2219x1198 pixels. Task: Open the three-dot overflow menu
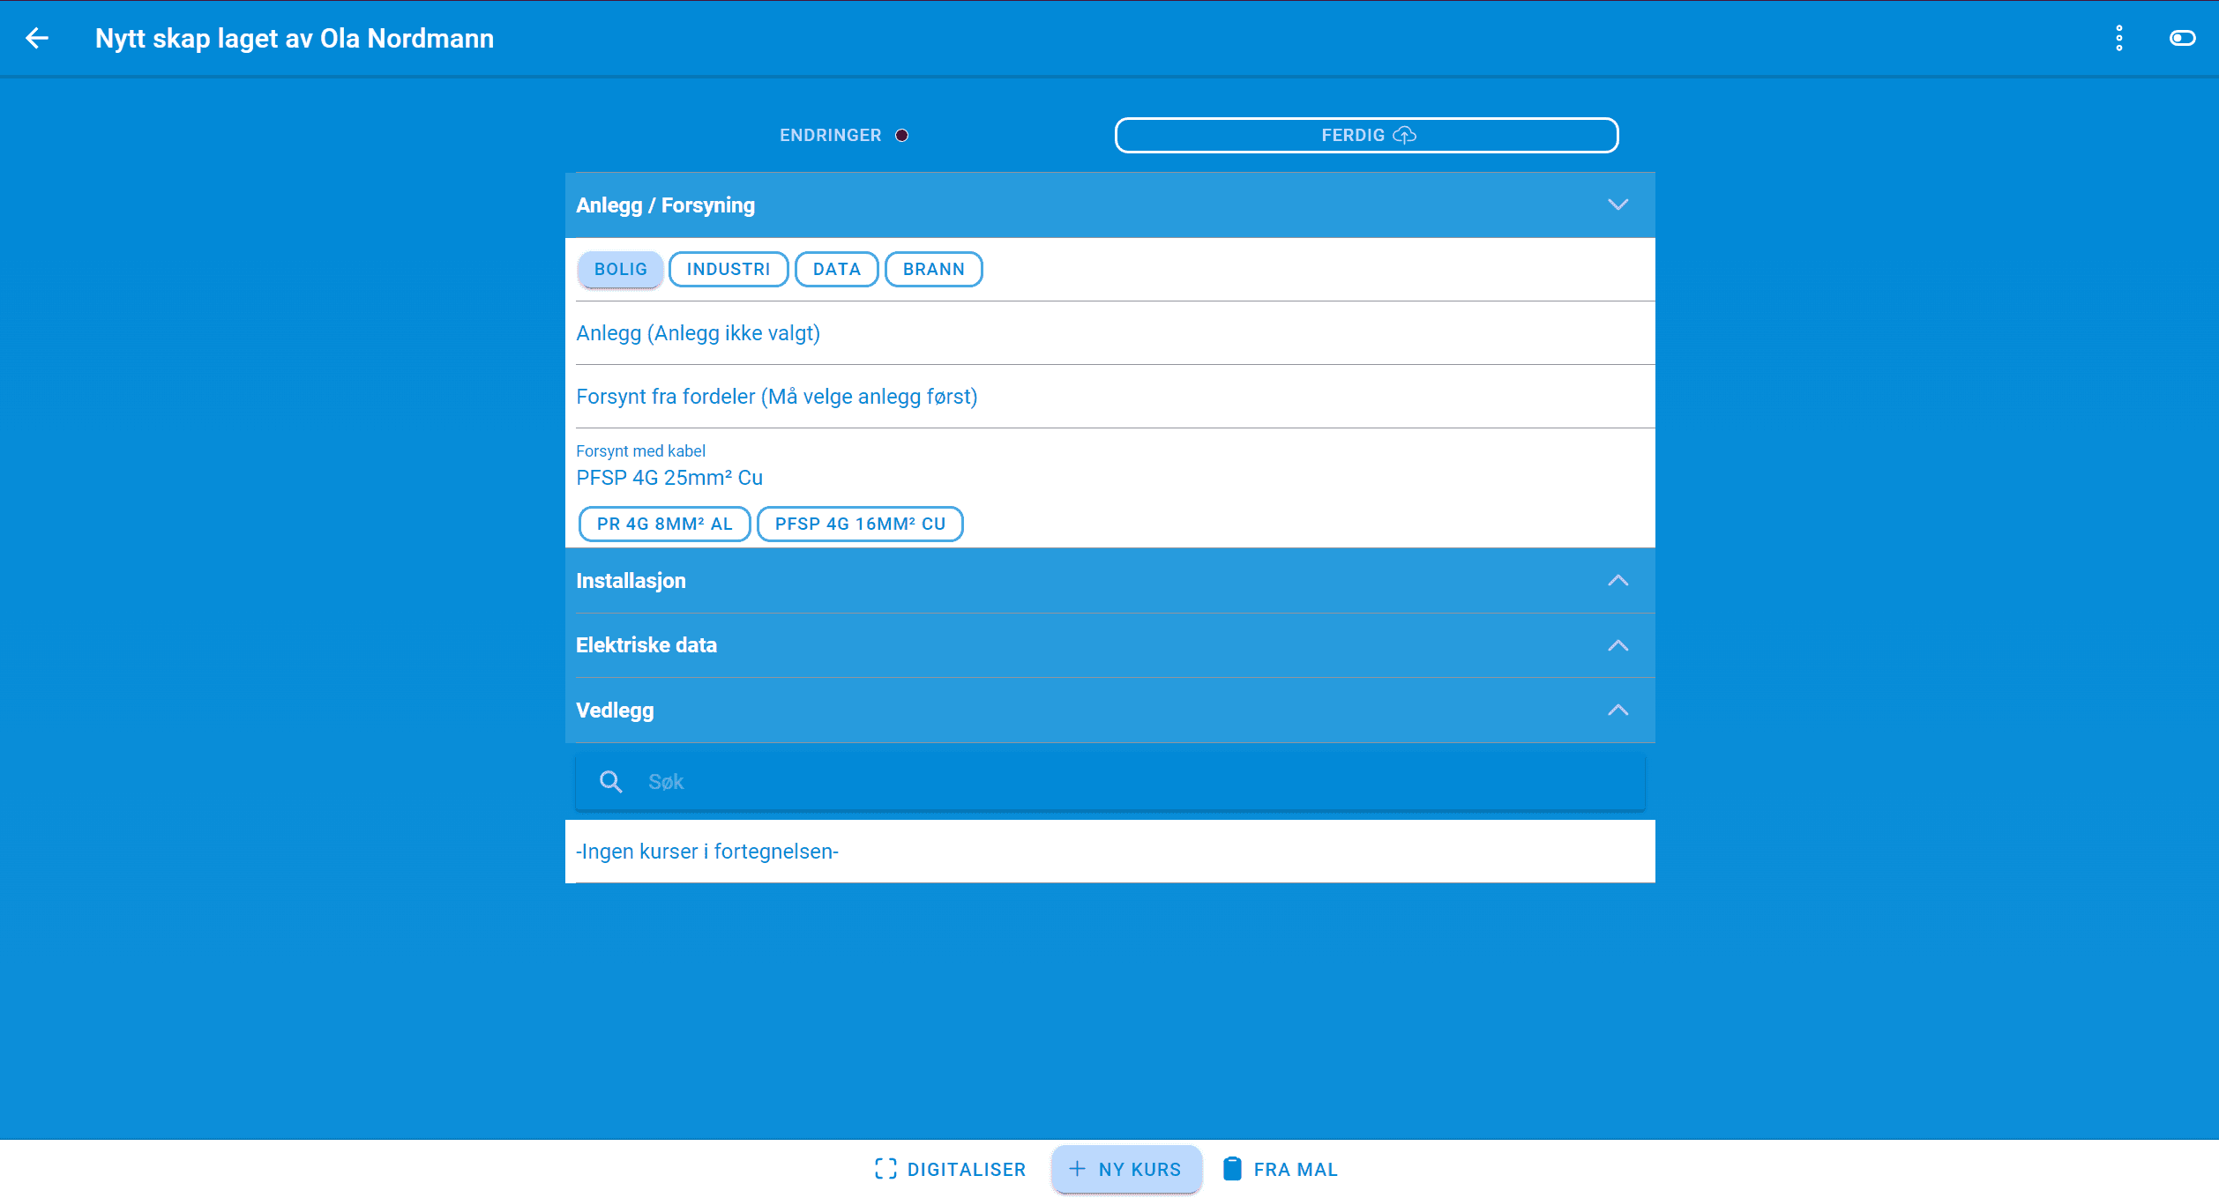pyautogui.click(x=2118, y=38)
